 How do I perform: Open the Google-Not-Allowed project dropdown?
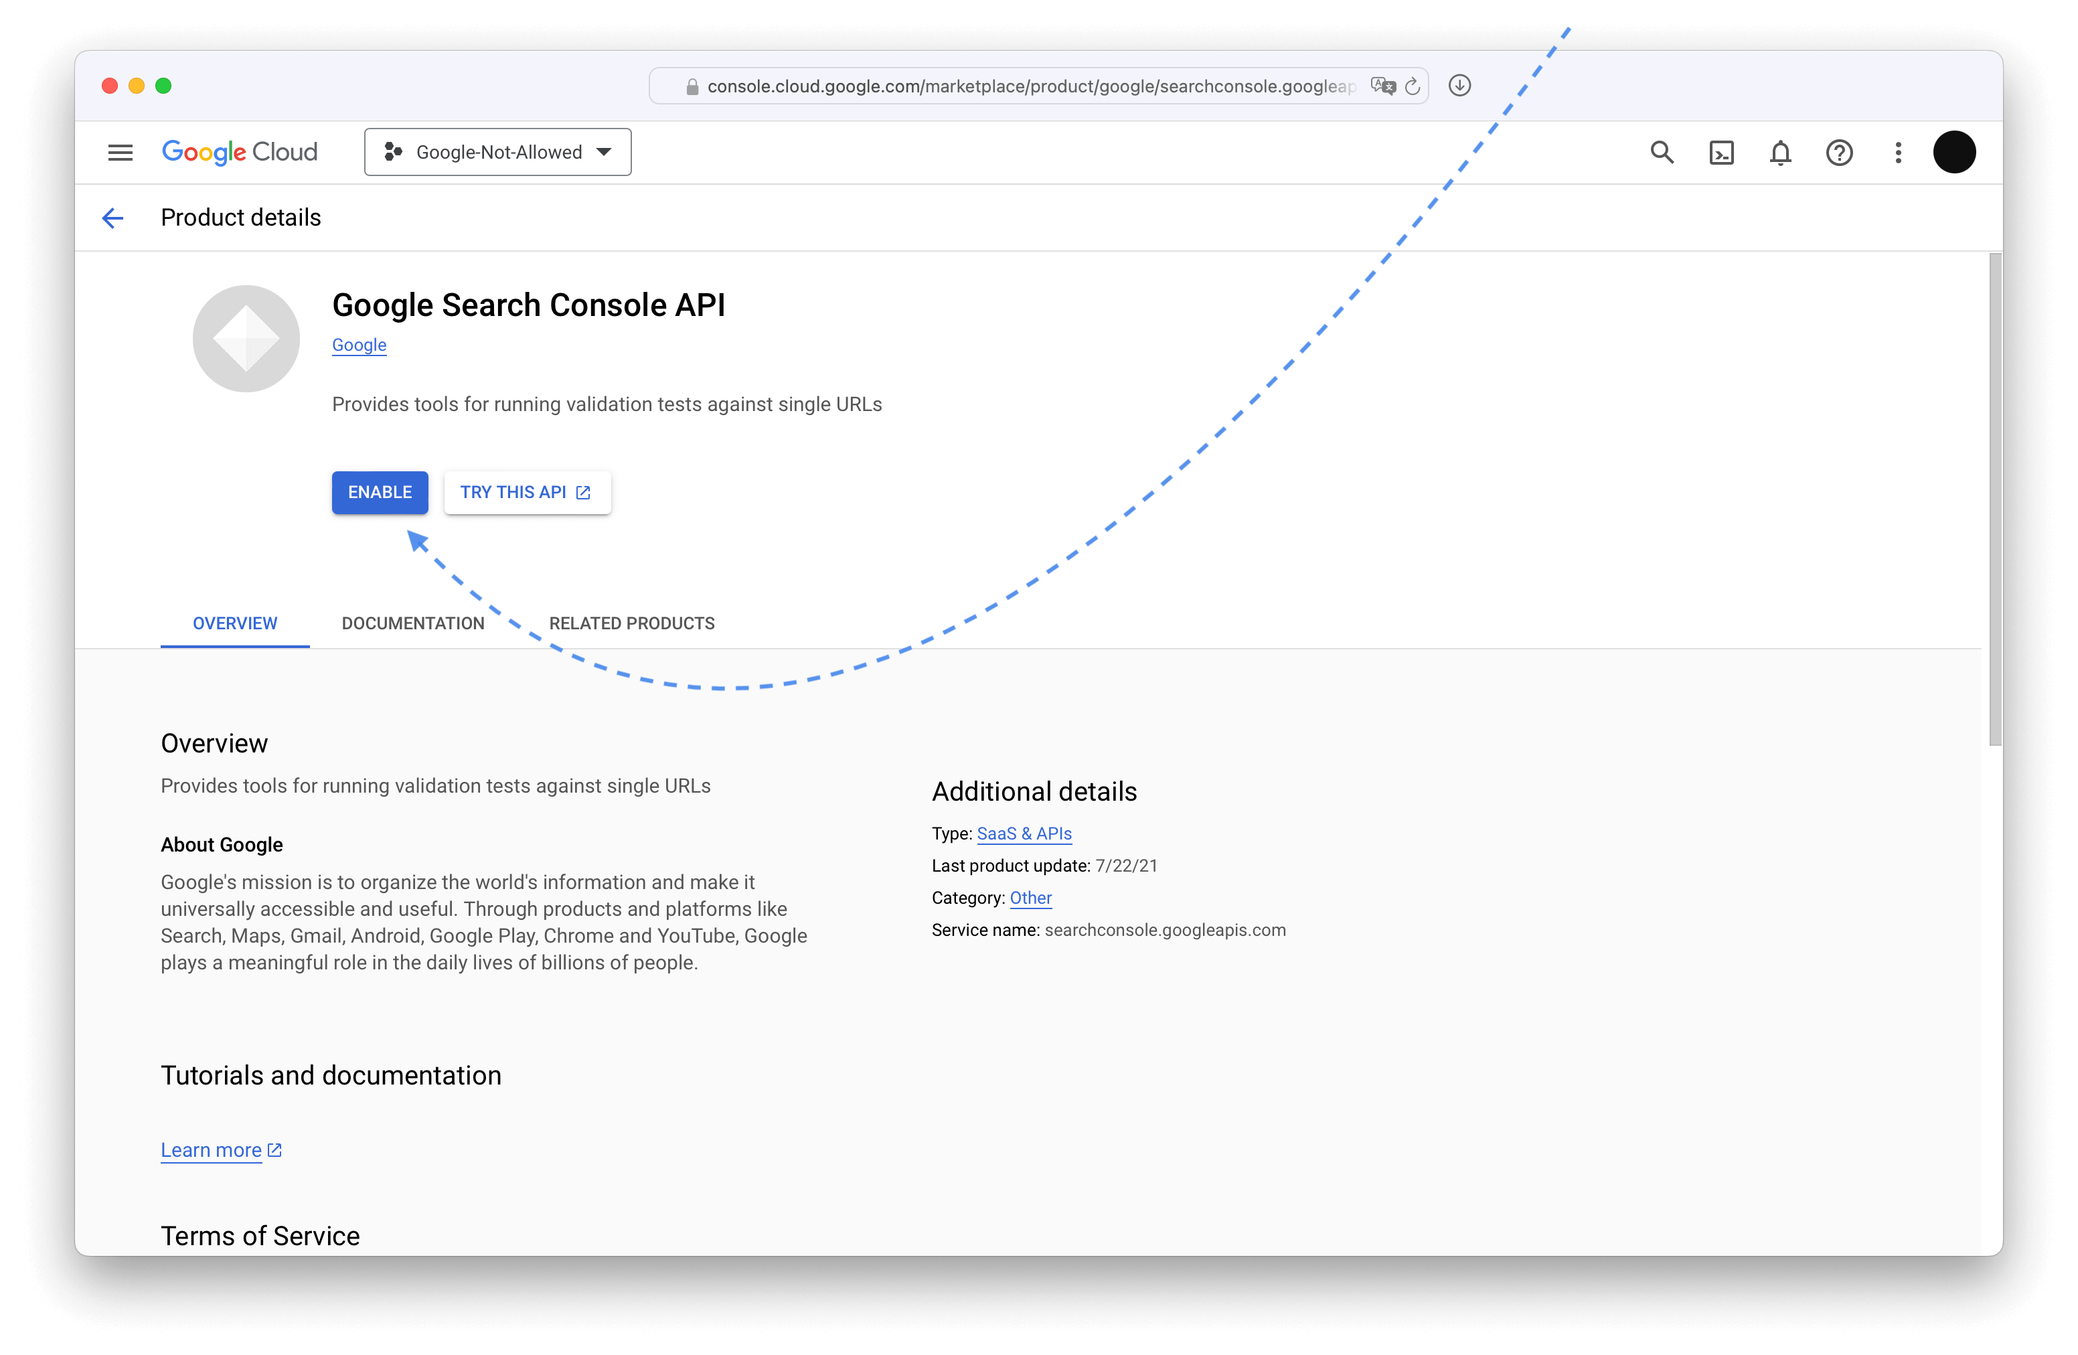click(497, 151)
